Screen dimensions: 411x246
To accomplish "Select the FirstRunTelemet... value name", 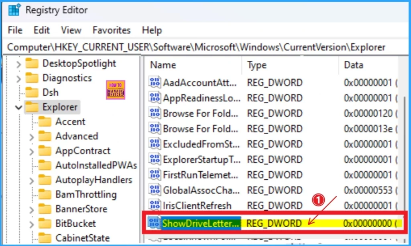I will (201, 175).
